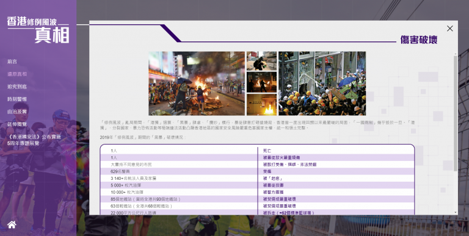The image size is (469, 236).
Task: Select the small crouching figure photo
Action: [262, 61]
